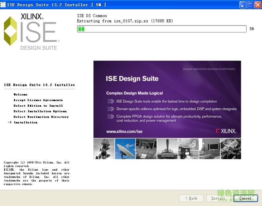This screenshot has width=262, height=206.
Task: Click the red Xilinx logo in the banner
Action: [226, 131]
